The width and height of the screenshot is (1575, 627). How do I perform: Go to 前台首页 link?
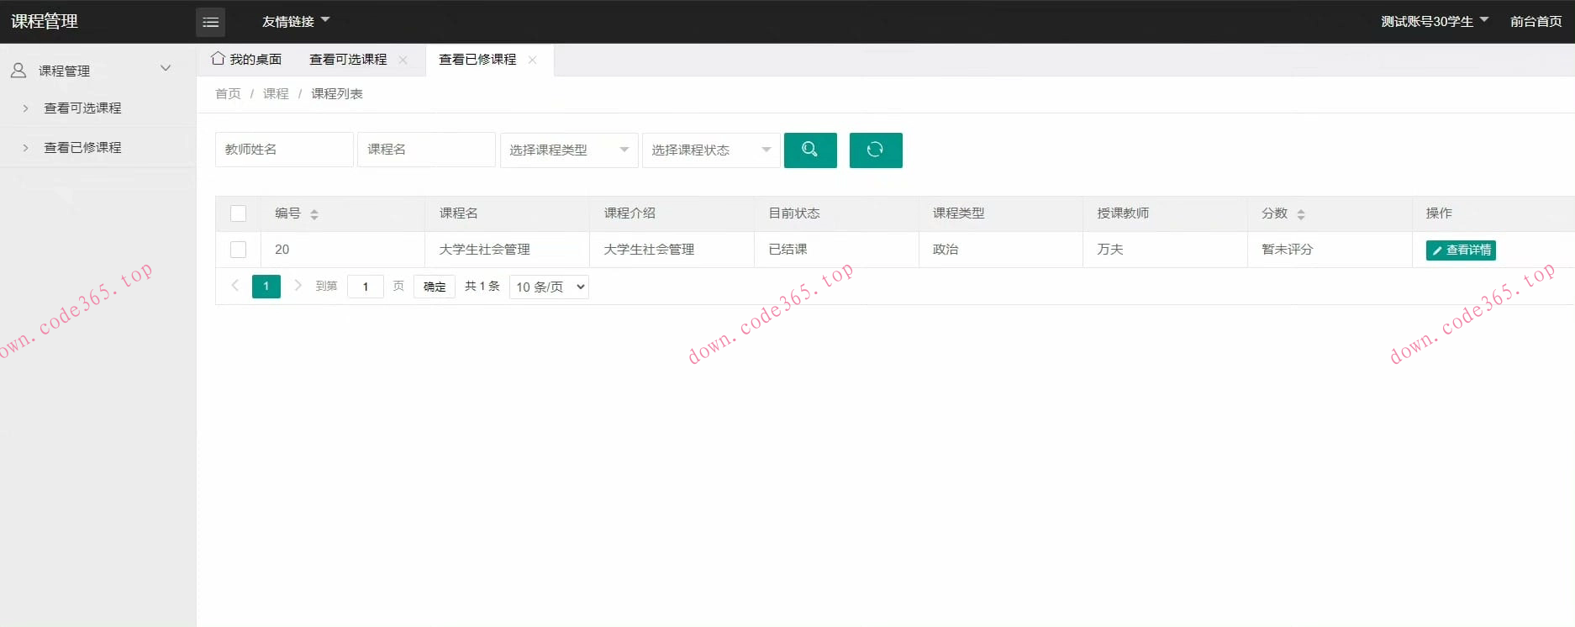pyautogui.click(x=1535, y=21)
